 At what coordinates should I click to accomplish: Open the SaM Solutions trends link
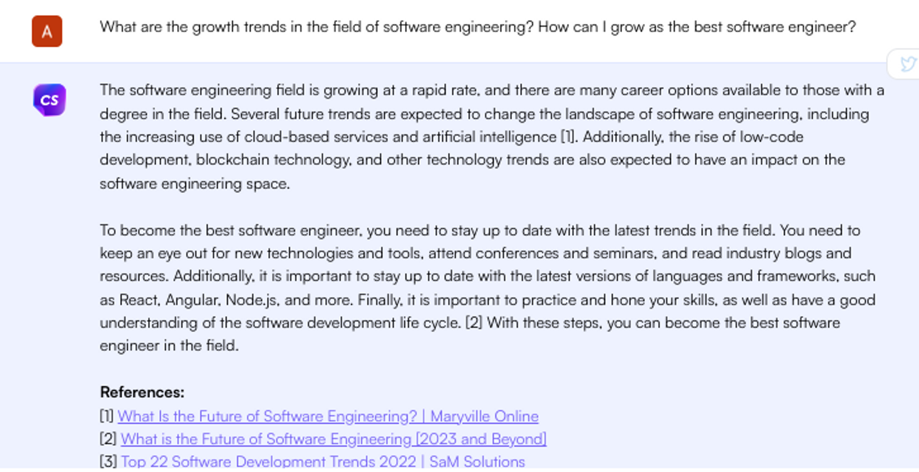click(x=323, y=461)
